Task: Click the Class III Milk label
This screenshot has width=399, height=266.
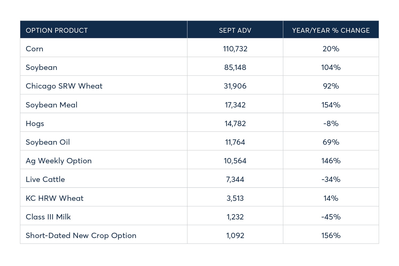Action: (x=48, y=217)
